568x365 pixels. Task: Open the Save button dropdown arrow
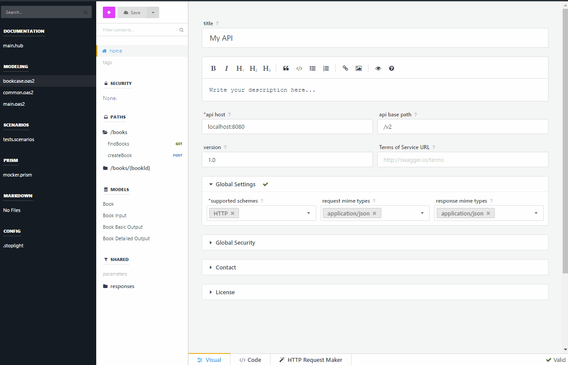[153, 12]
